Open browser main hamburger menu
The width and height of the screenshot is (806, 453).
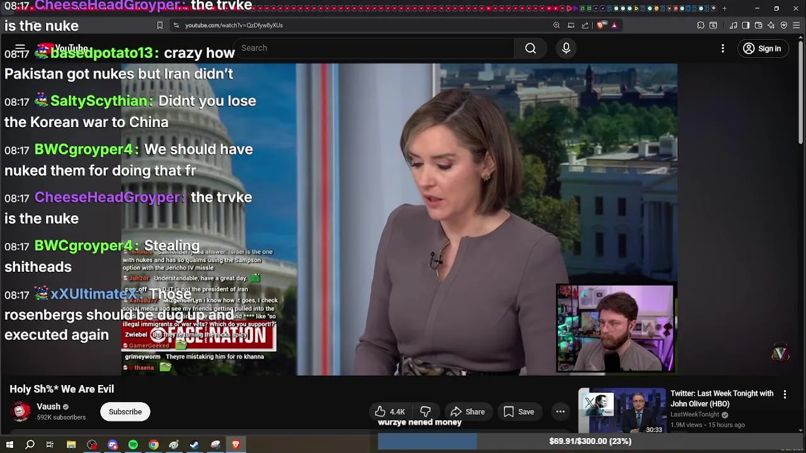[797, 25]
